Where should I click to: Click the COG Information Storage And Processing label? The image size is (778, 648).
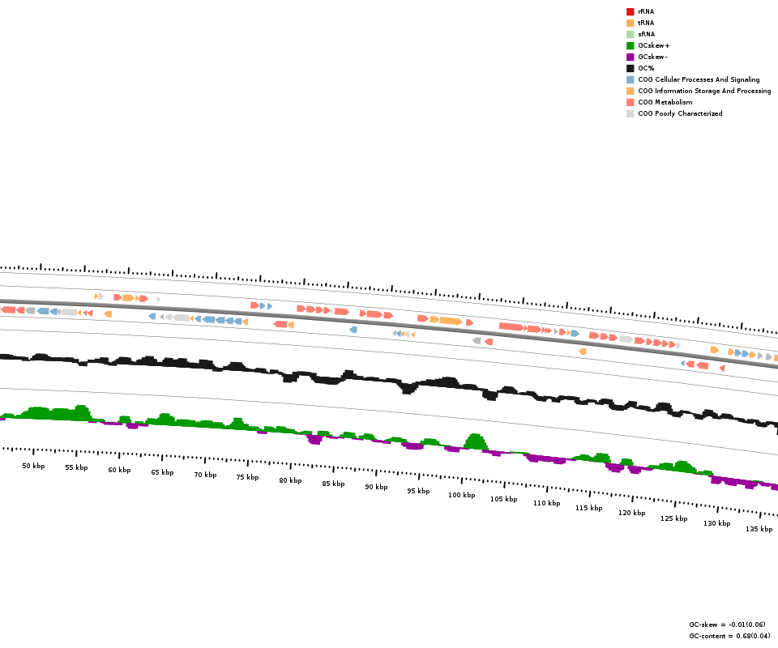[x=704, y=91]
